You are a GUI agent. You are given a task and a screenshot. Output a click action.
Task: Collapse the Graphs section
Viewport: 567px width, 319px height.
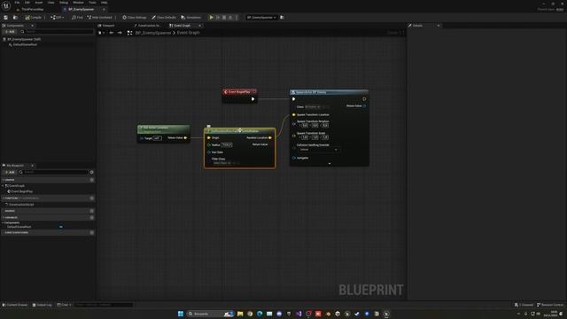[x=4, y=180]
